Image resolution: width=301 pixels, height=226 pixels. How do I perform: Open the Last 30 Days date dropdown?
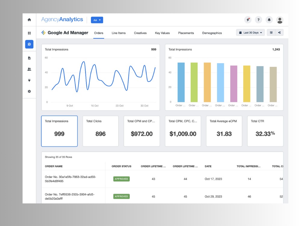tap(250, 33)
